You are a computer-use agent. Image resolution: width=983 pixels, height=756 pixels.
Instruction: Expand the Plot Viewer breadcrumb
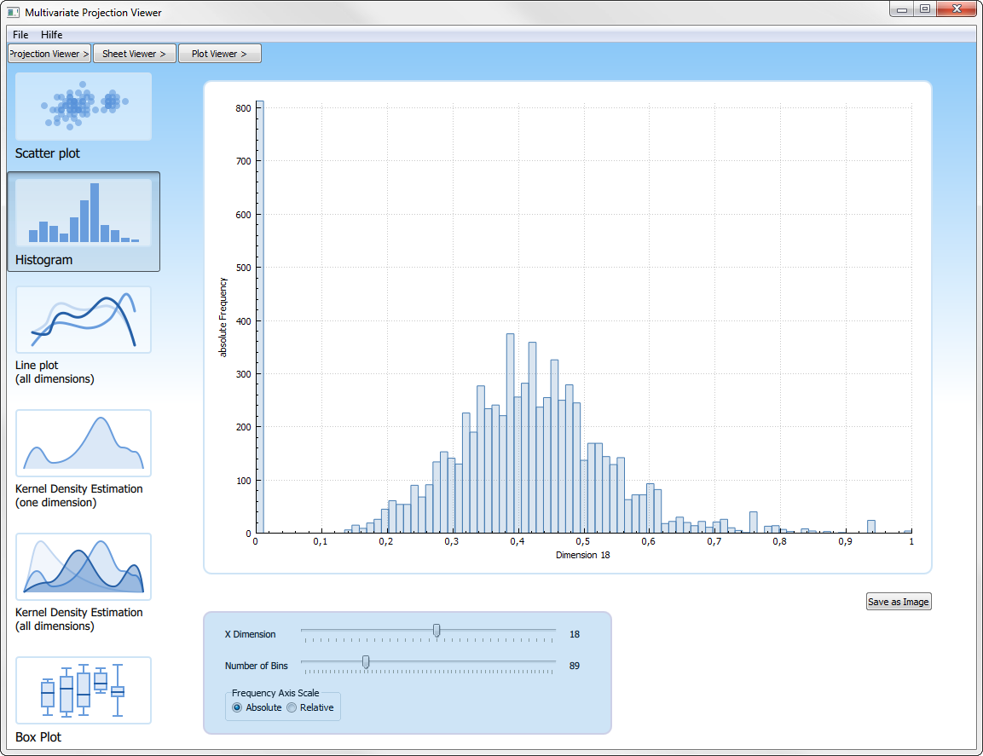click(x=219, y=54)
